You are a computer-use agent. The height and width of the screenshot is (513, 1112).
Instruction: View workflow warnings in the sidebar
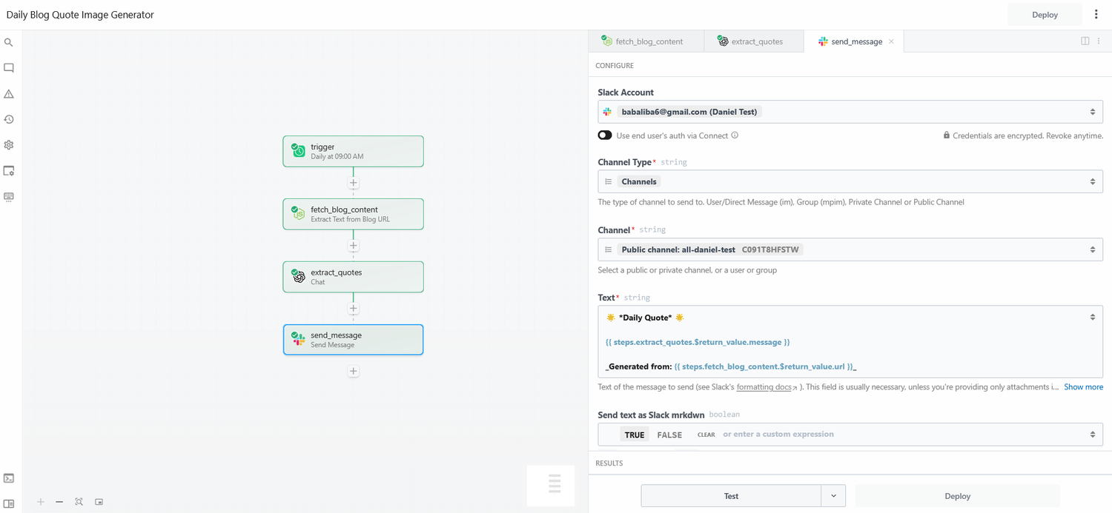pos(9,93)
